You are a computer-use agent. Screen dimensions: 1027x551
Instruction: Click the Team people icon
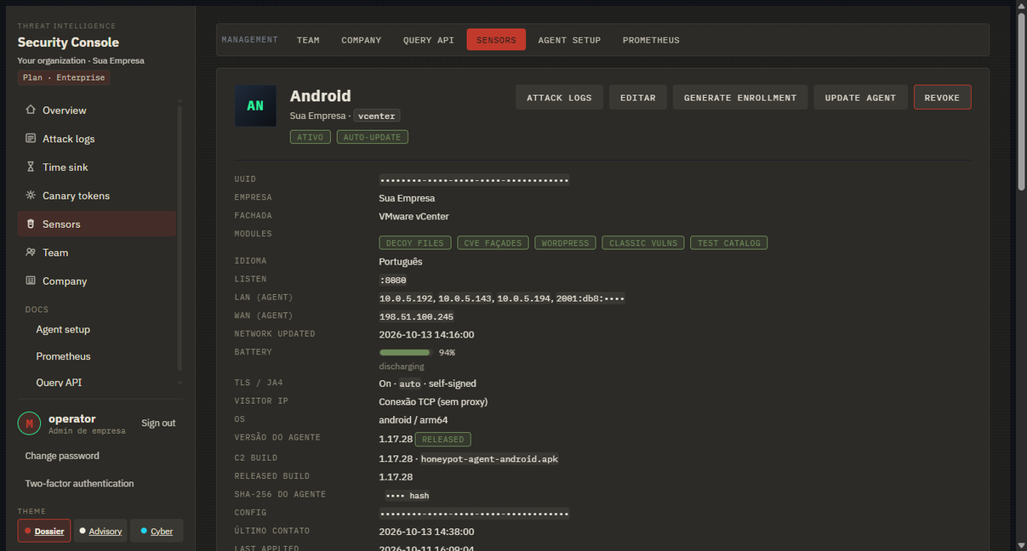click(31, 253)
